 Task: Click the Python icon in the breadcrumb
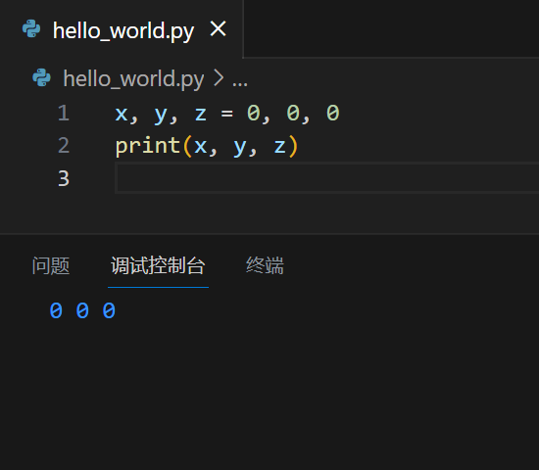pos(41,77)
